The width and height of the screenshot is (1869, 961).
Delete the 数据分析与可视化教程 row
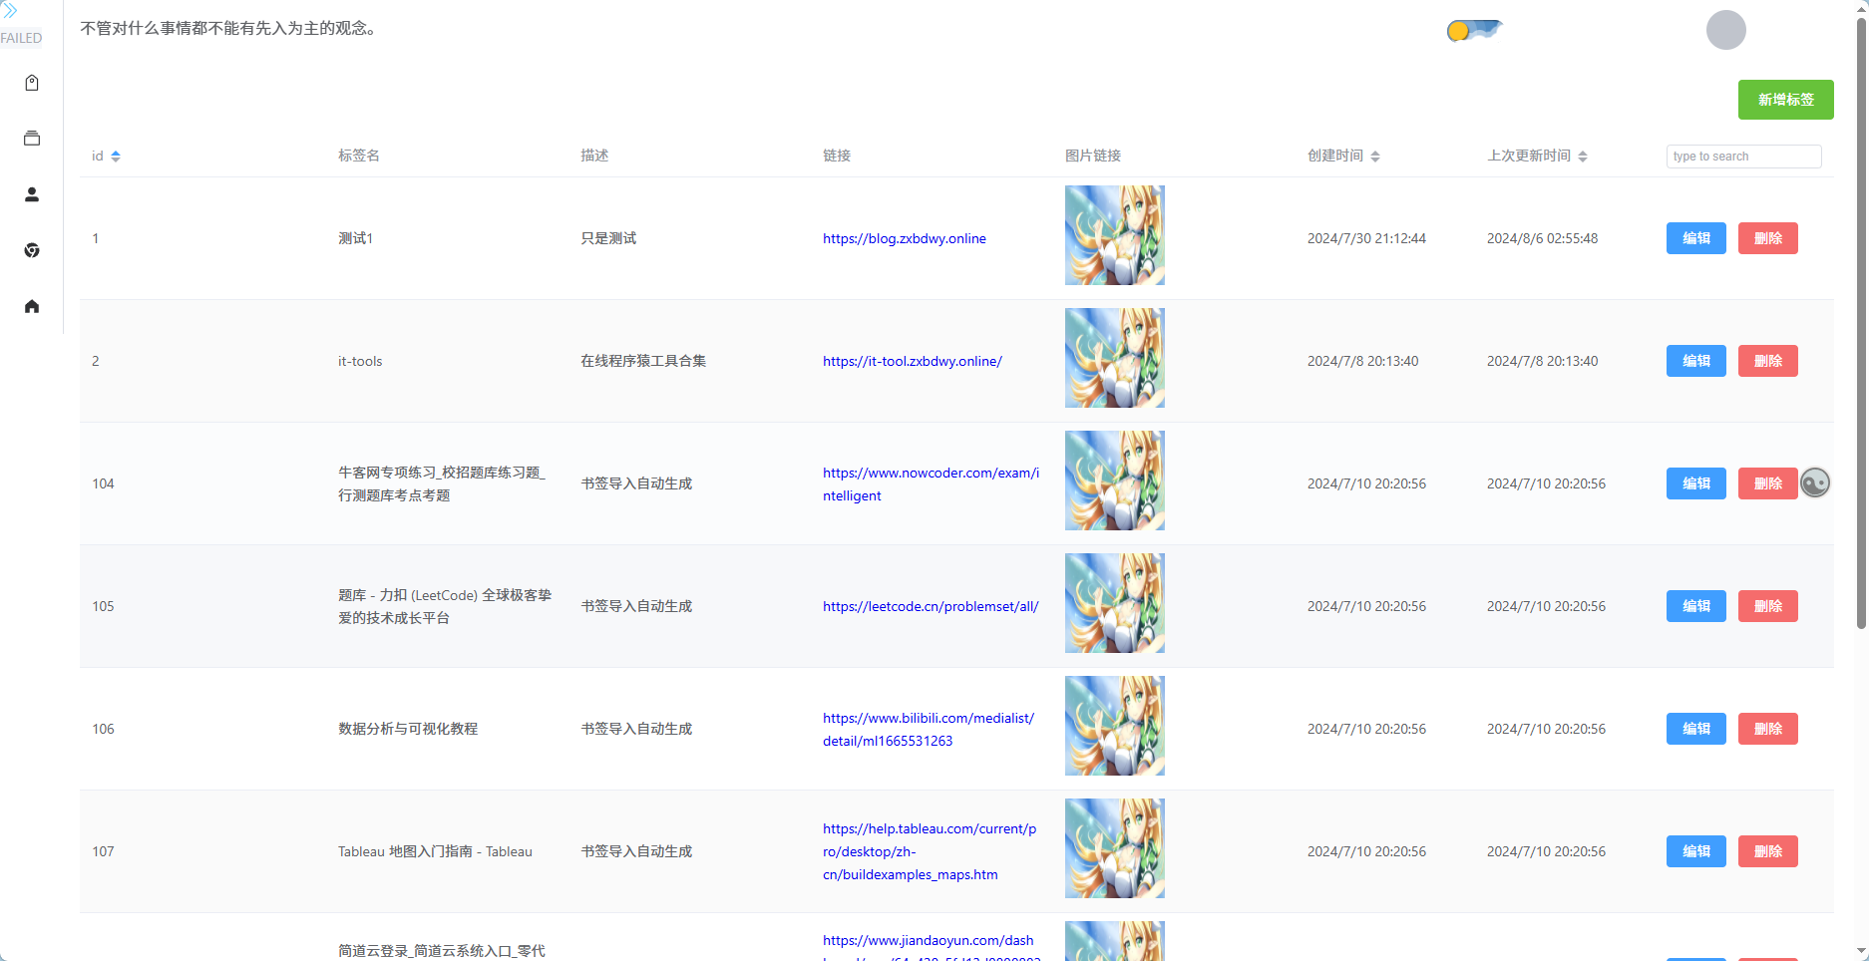[x=1767, y=729]
